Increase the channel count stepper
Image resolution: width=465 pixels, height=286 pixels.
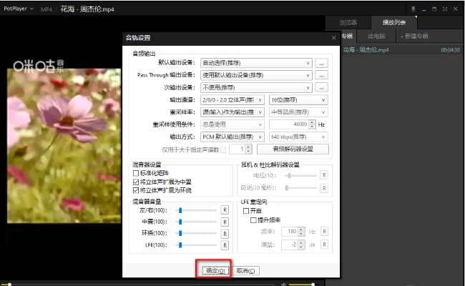(248, 147)
